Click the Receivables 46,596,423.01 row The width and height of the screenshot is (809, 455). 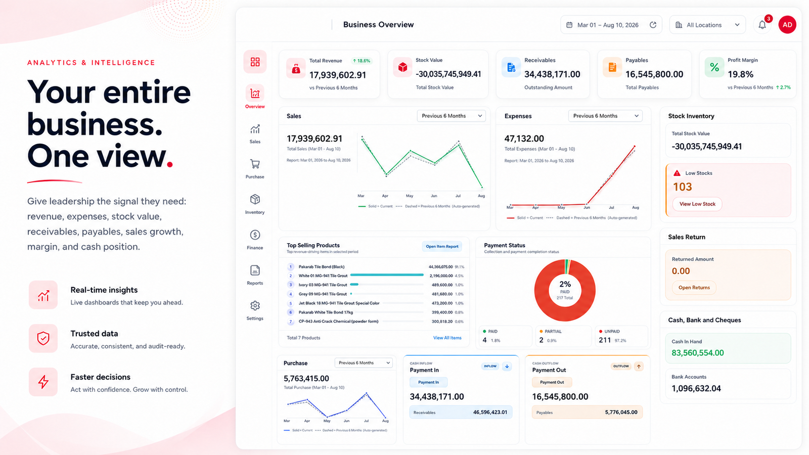point(461,412)
